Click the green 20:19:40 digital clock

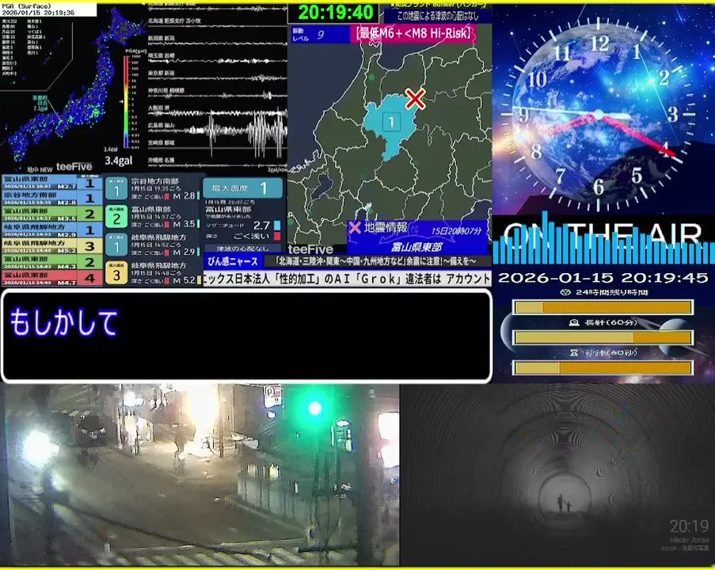point(335,13)
